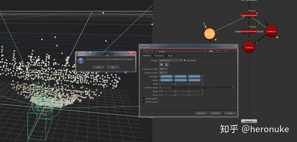
Task: Click the rotate animation curve button
Action: point(202,80)
